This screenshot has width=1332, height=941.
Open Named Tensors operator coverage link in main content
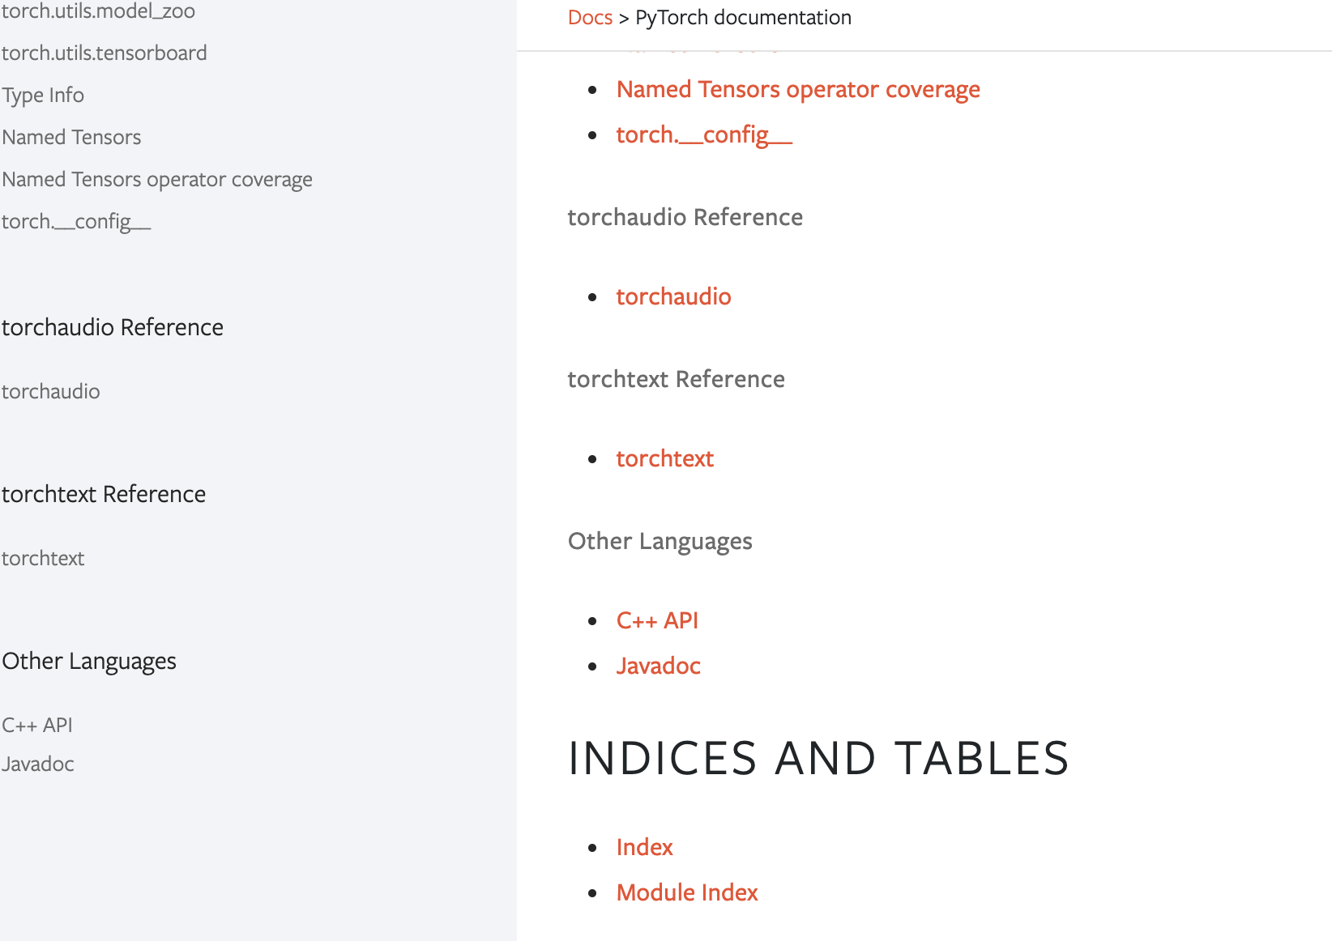point(798,89)
